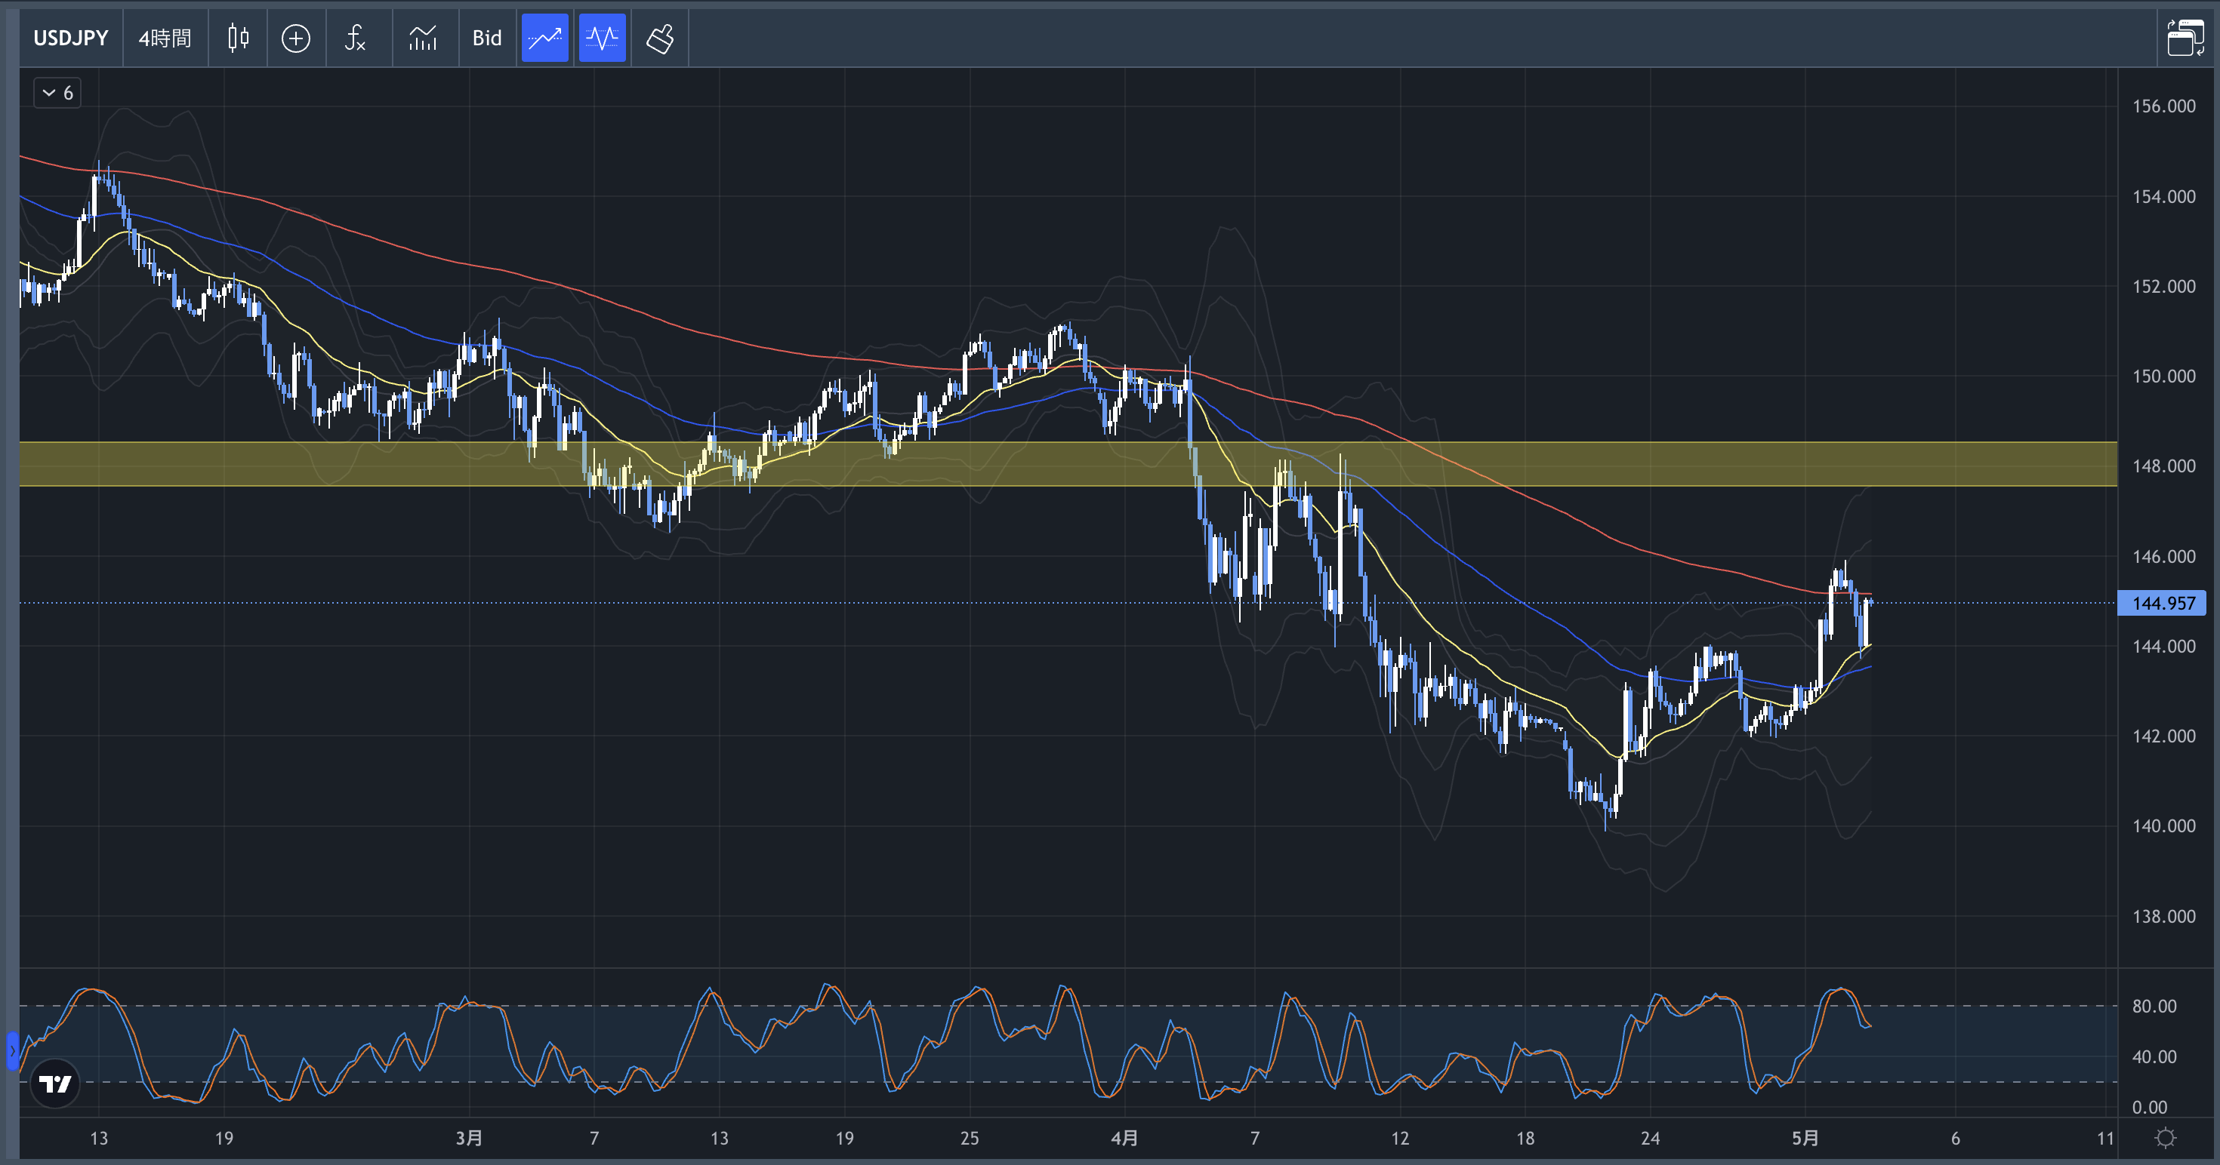
Task: Click the blue panel handle at left edge
Action: pos(13,1050)
